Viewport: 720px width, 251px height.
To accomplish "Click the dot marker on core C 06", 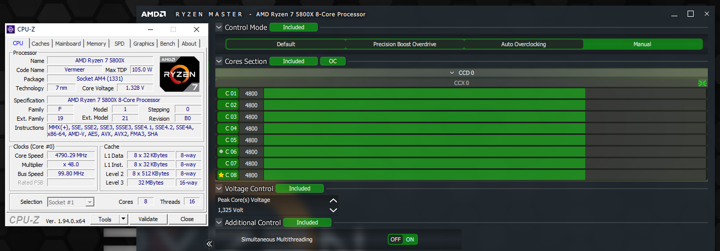I will coord(221,152).
